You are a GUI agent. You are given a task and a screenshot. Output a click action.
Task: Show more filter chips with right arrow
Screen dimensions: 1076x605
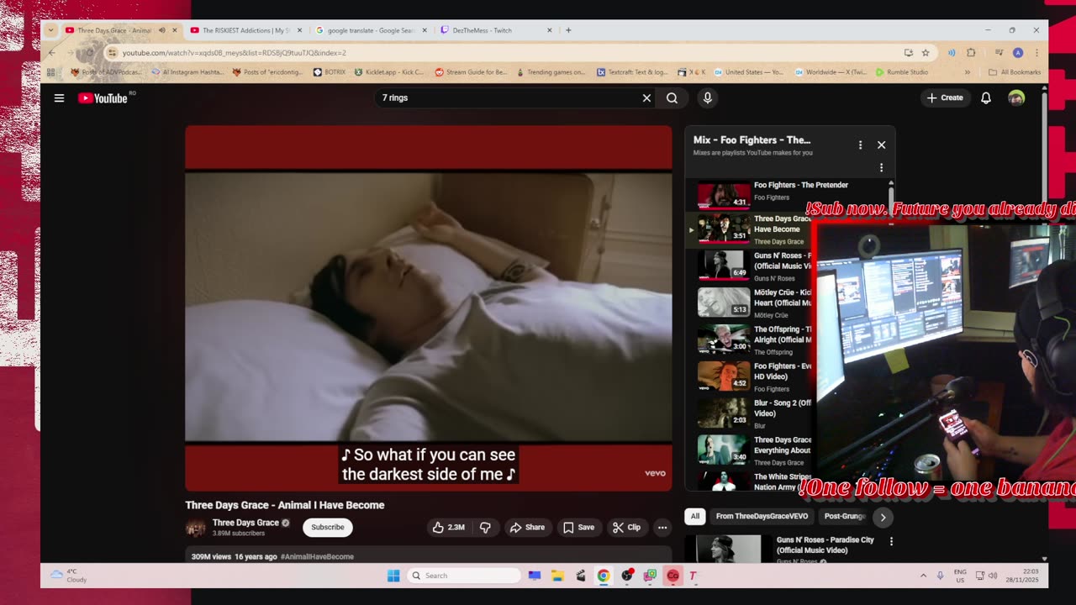click(x=883, y=518)
